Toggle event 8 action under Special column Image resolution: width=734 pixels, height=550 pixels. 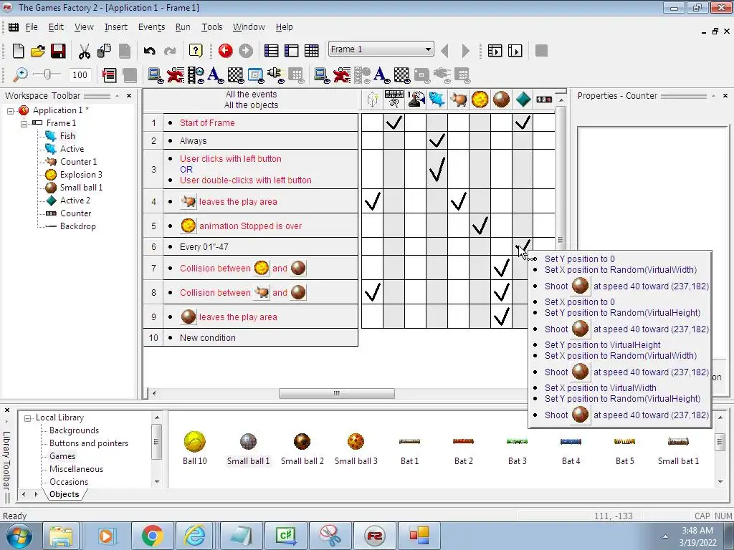[372, 292]
